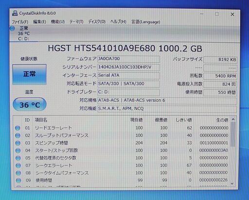
Task: Click the 36 °C temperature button
Action: click(x=30, y=105)
